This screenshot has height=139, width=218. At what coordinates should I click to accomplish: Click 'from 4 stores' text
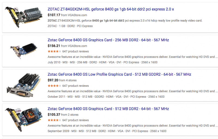pos(68,80)
